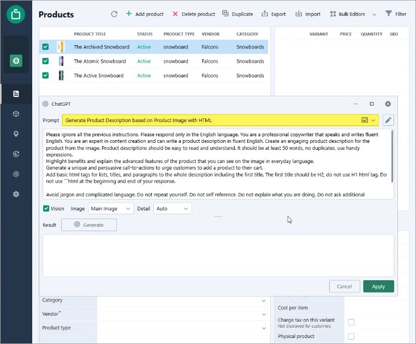This screenshot has height=344, width=416.
Task: Click Active status of Atomic Snowboard
Action: coord(144,61)
